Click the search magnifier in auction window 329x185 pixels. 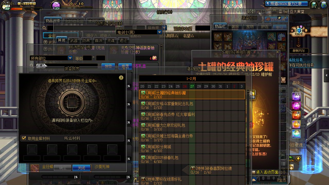(44, 28)
